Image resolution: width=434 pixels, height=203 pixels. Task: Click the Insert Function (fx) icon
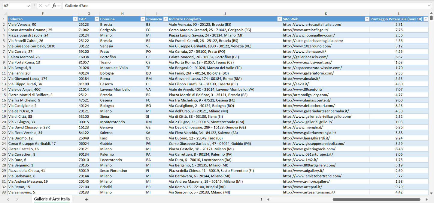pos(54,5)
